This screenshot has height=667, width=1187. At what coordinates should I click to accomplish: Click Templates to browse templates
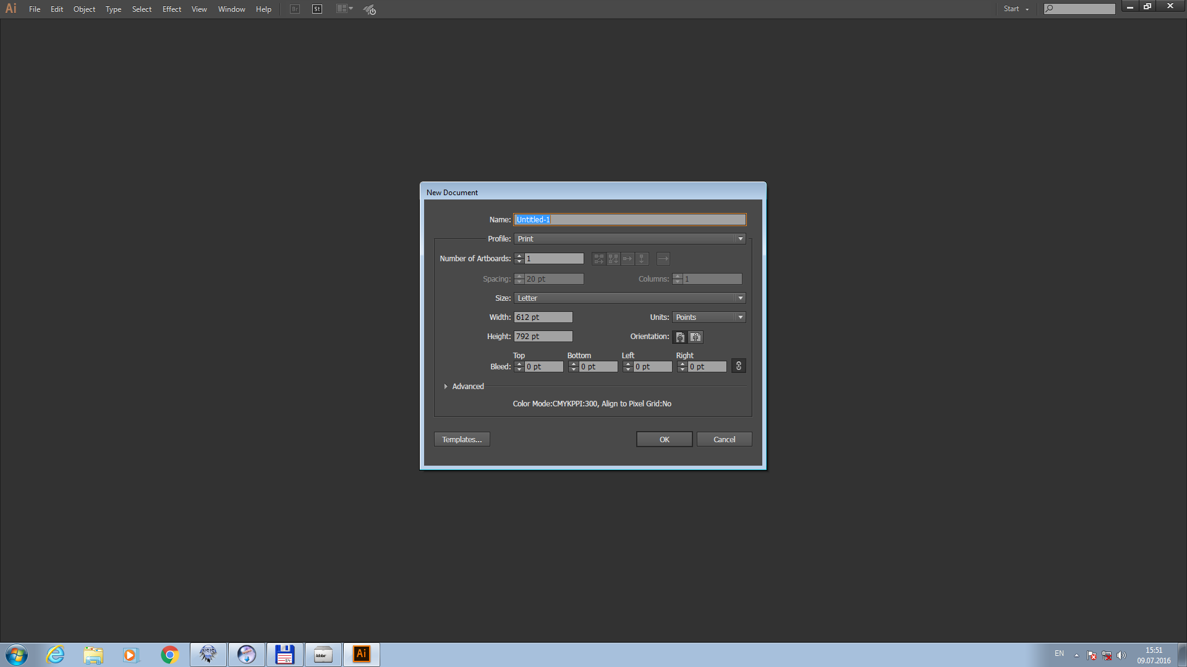pos(461,439)
